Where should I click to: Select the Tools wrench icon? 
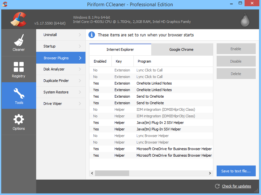click(x=19, y=93)
